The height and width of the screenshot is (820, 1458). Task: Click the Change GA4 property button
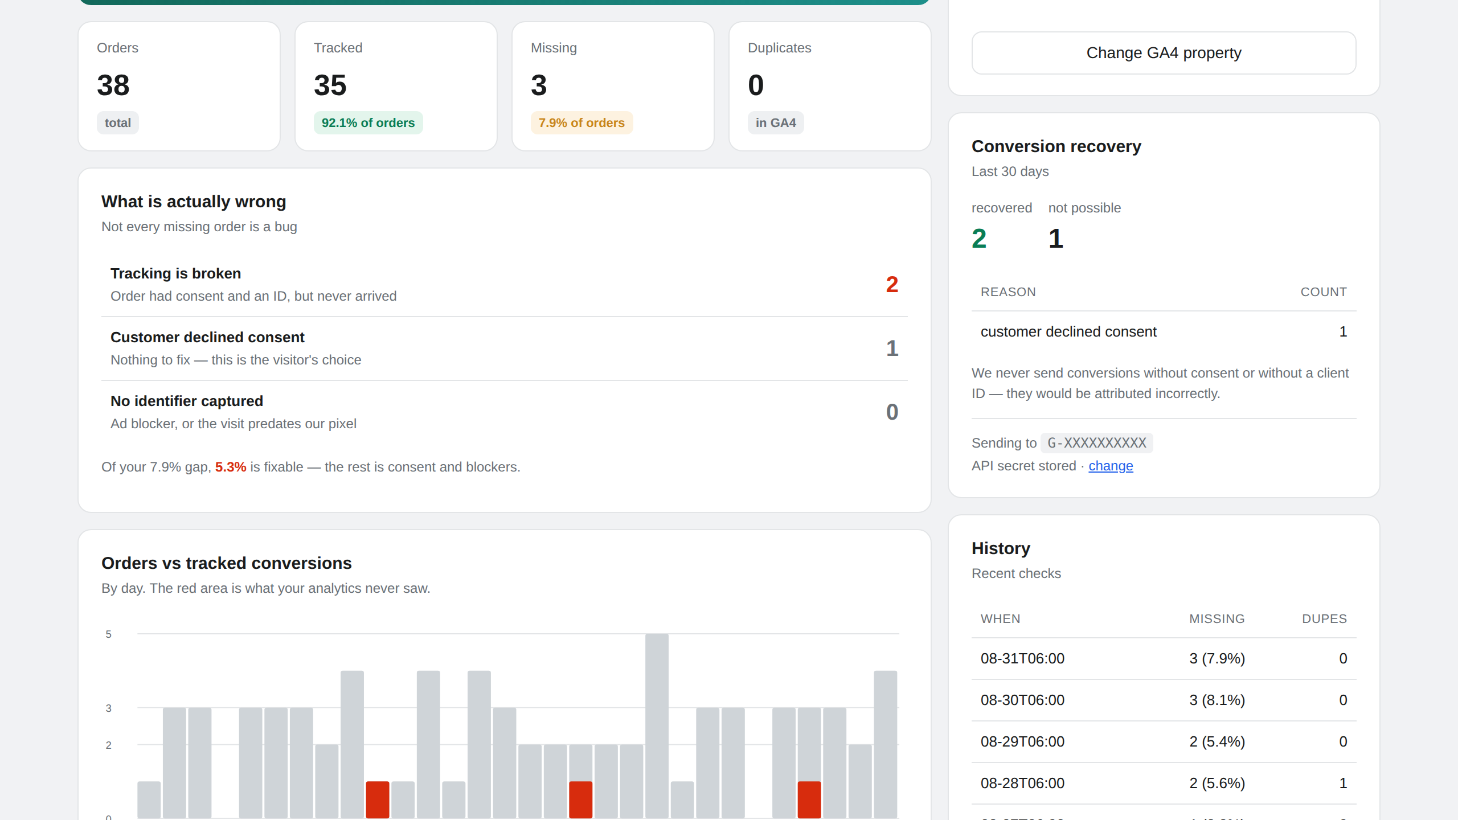tap(1164, 53)
